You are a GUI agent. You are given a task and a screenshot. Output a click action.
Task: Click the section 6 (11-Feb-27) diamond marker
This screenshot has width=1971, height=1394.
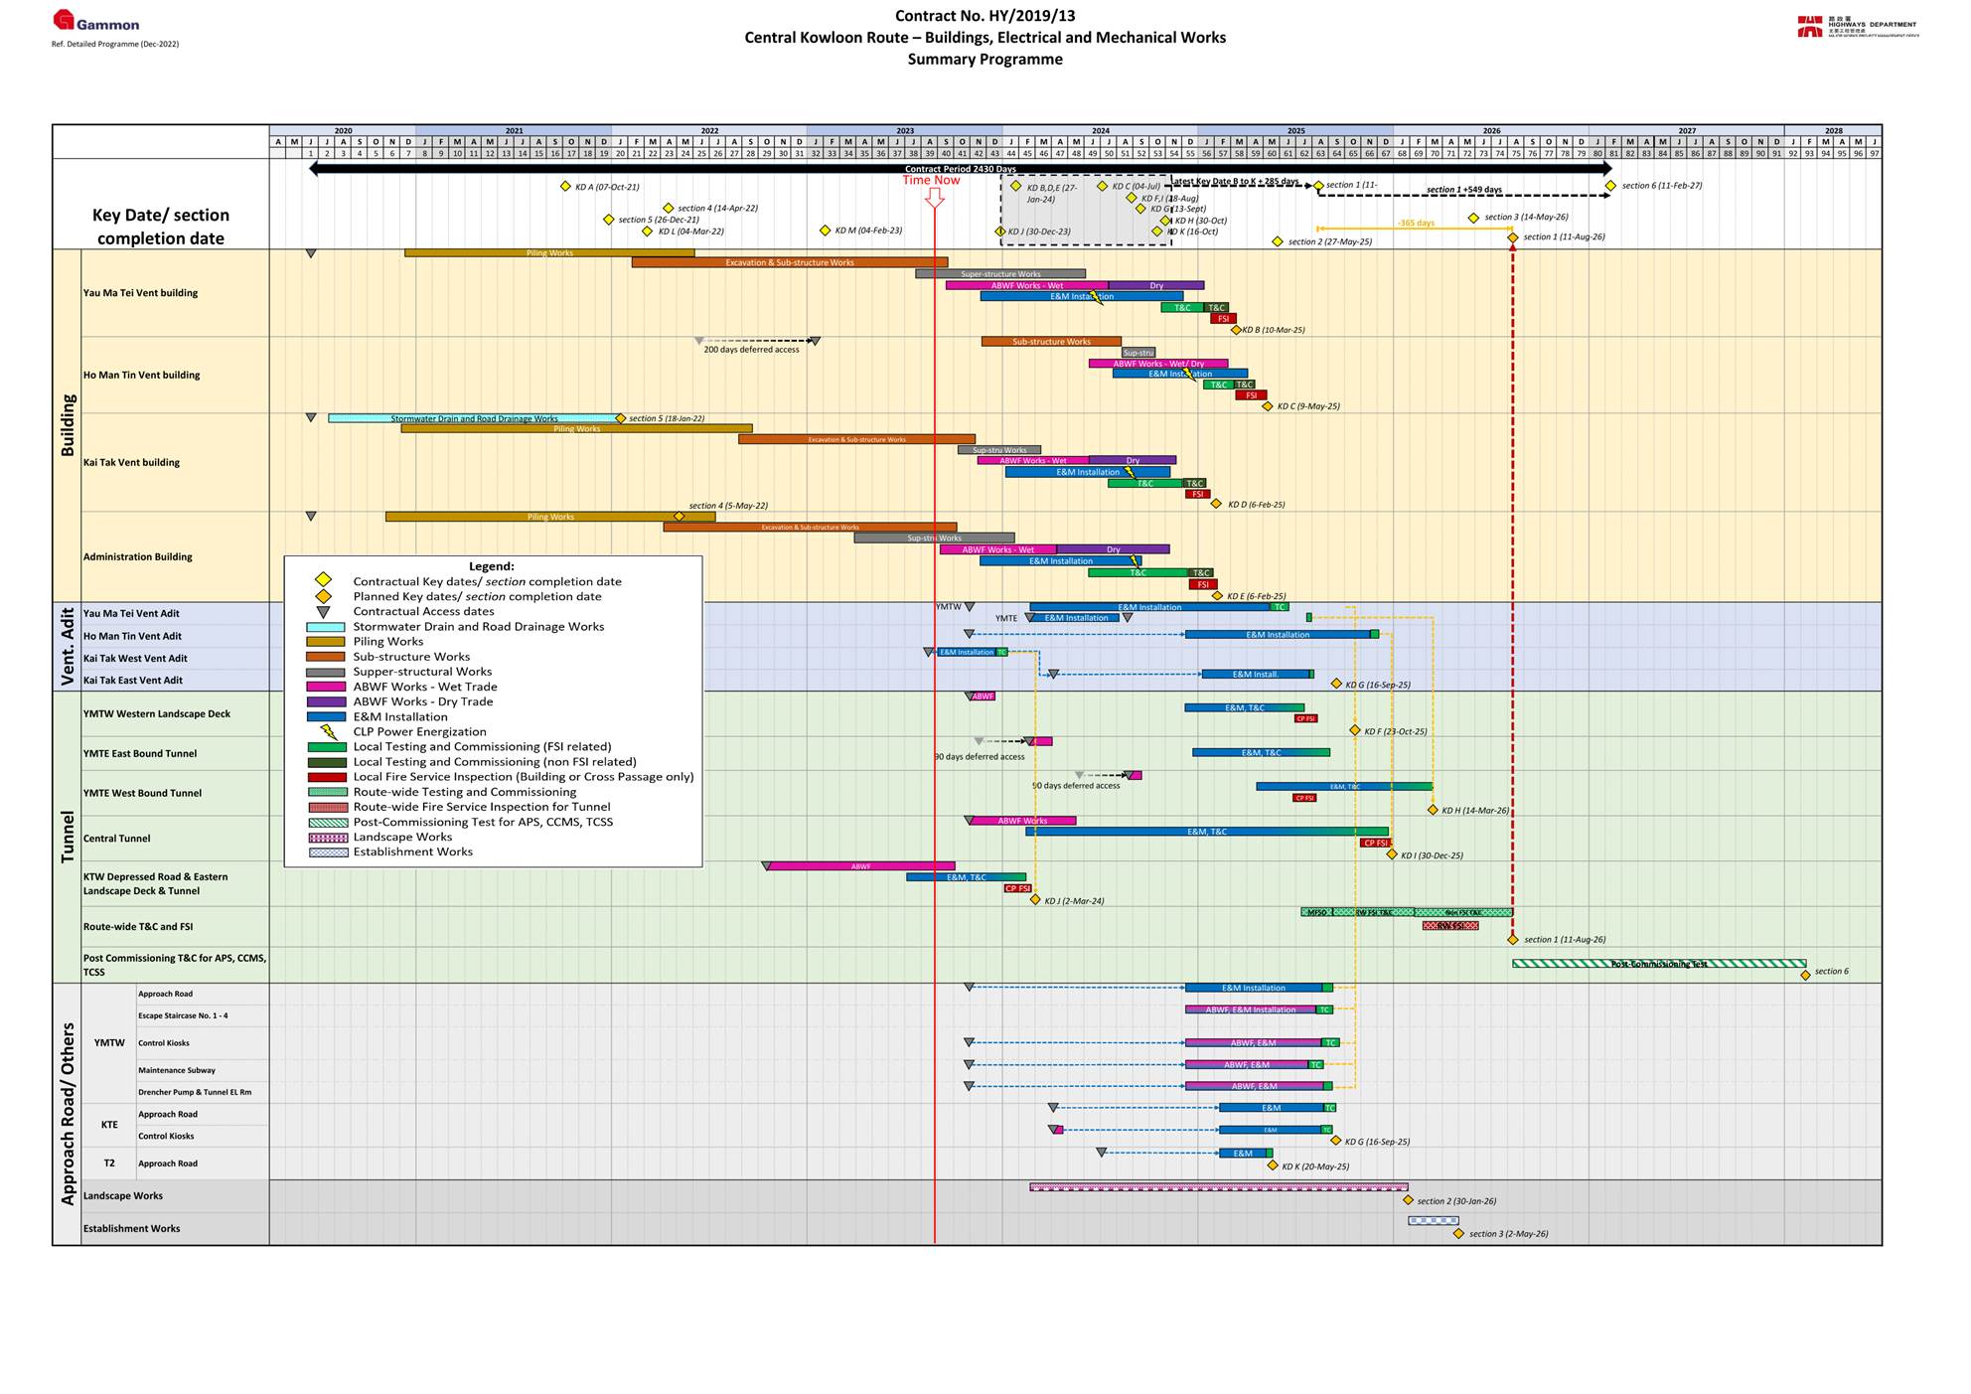click(1610, 186)
